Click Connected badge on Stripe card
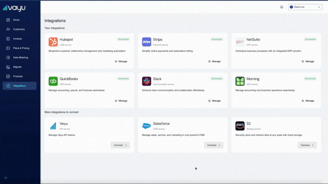The width and height of the screenshot is (328, 184). tap(217, 39)
